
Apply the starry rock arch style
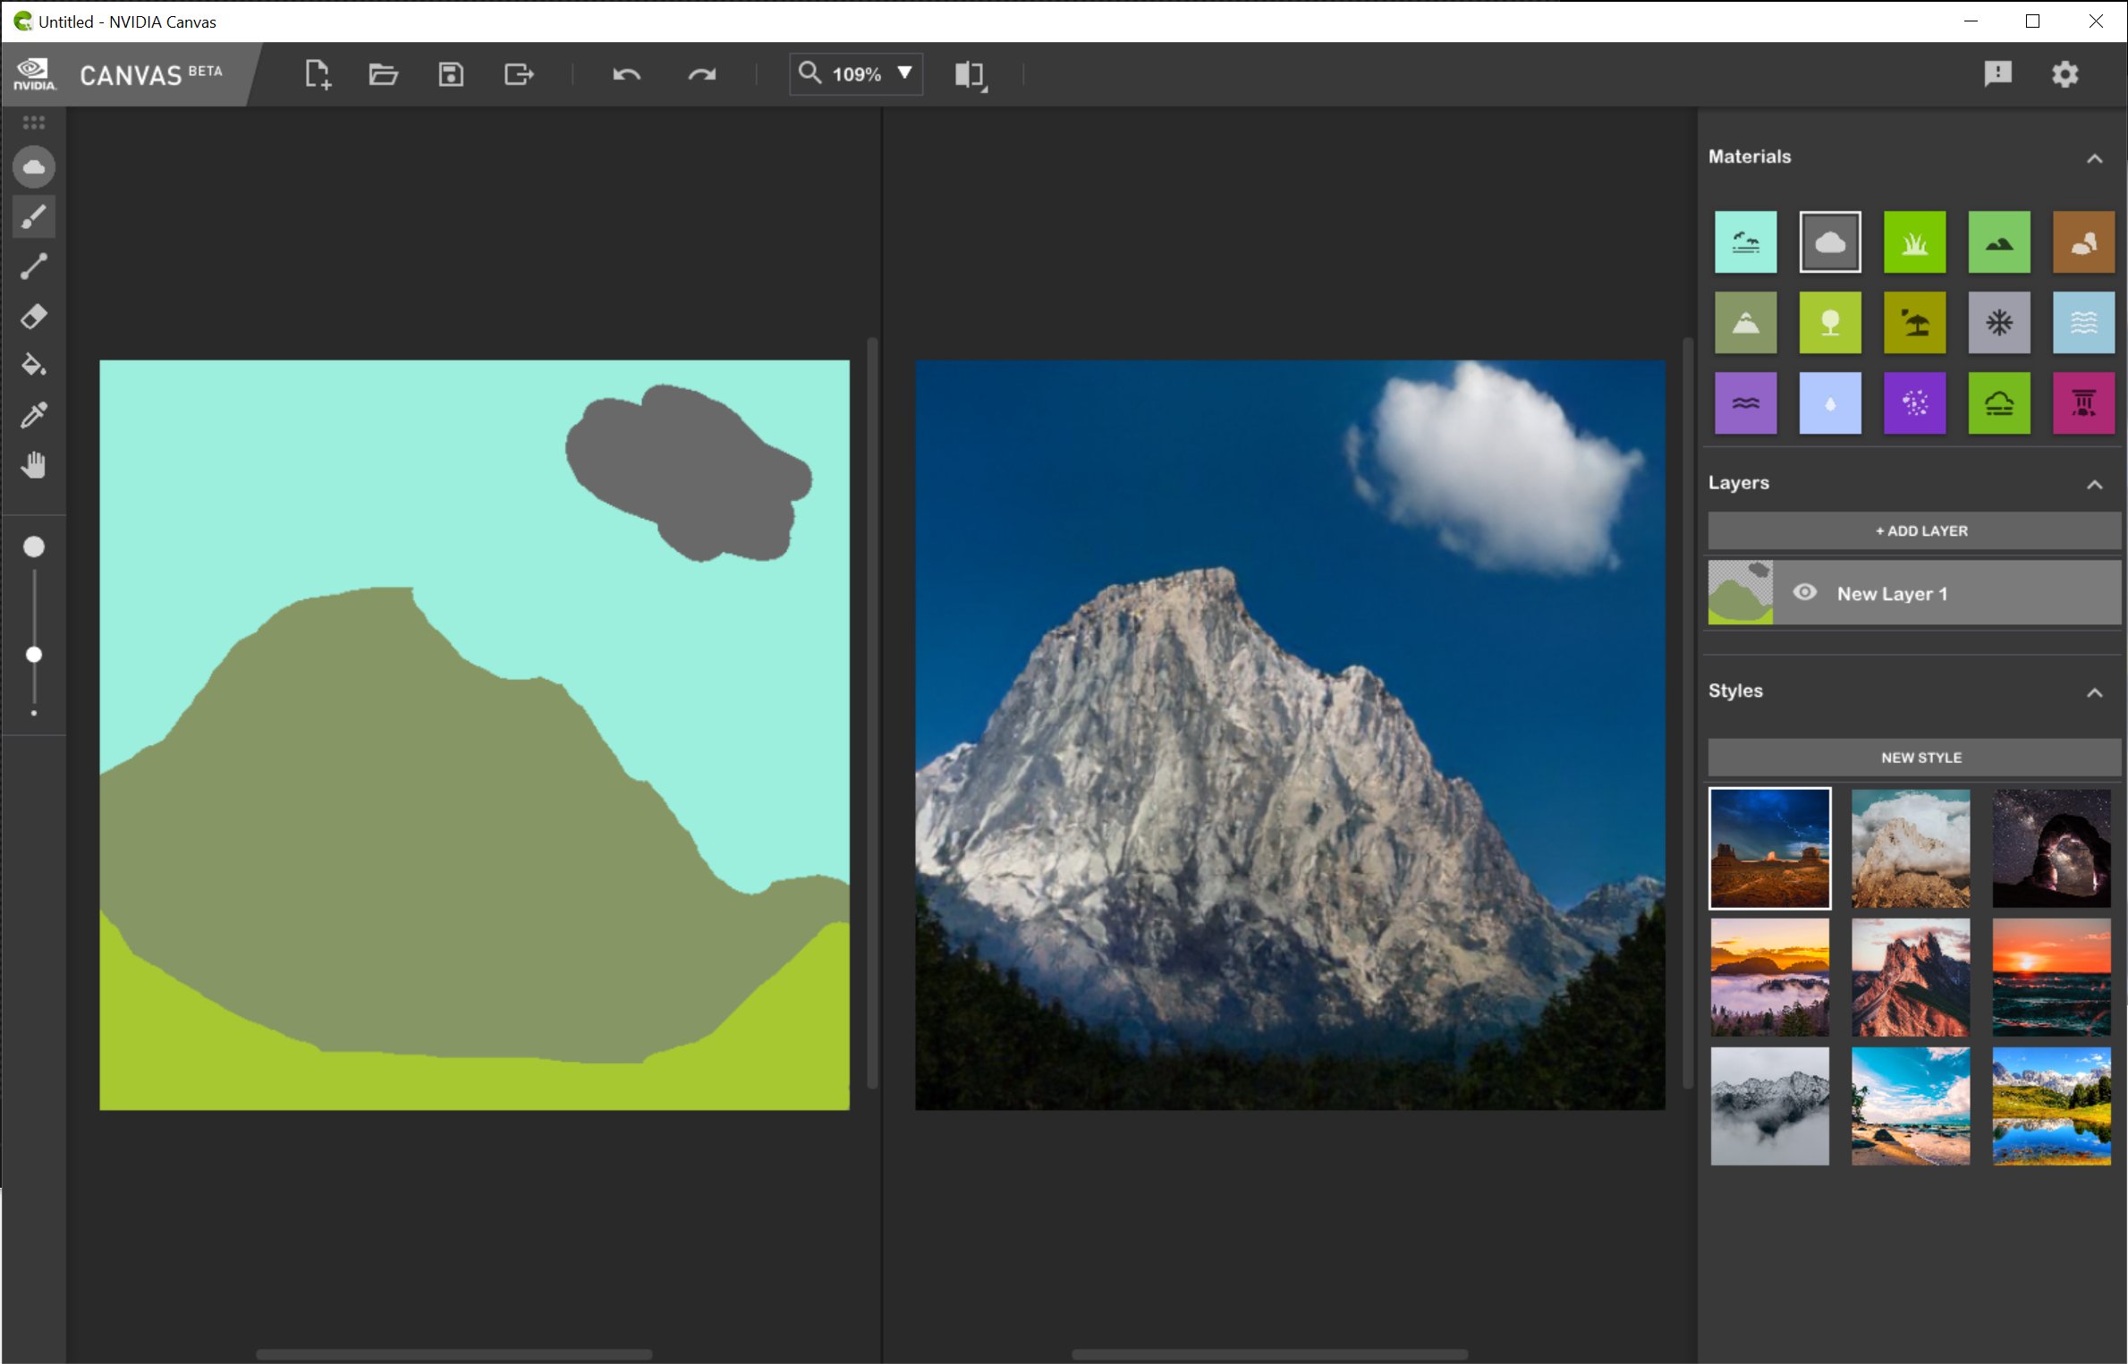[x=2051, y=848]
